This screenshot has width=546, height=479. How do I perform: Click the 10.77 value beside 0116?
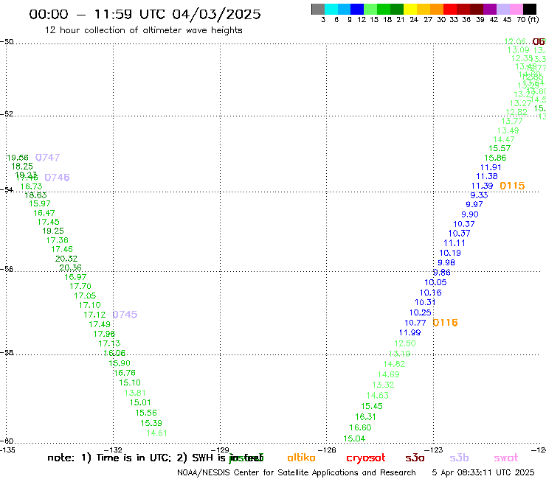[415, 323]
